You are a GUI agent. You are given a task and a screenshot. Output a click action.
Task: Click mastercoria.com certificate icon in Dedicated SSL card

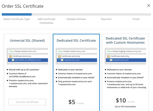[x=62, y=60]
